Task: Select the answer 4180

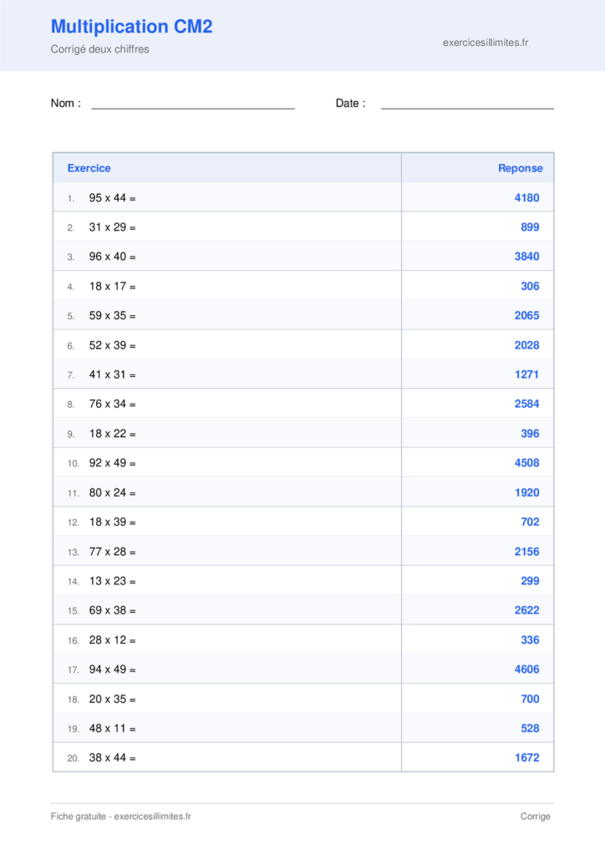Action: tap(527, 197)
